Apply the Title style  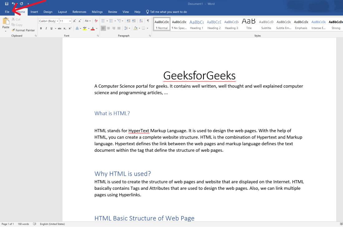point(249,24)
